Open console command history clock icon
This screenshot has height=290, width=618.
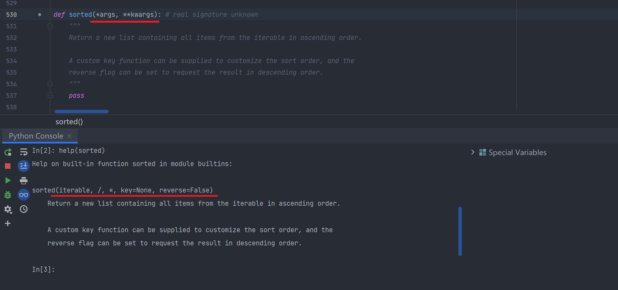[x=24, y=209]
